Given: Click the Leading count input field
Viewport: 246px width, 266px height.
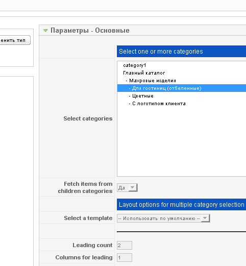Looking at the screenshot, I should [x=125, y=245].
